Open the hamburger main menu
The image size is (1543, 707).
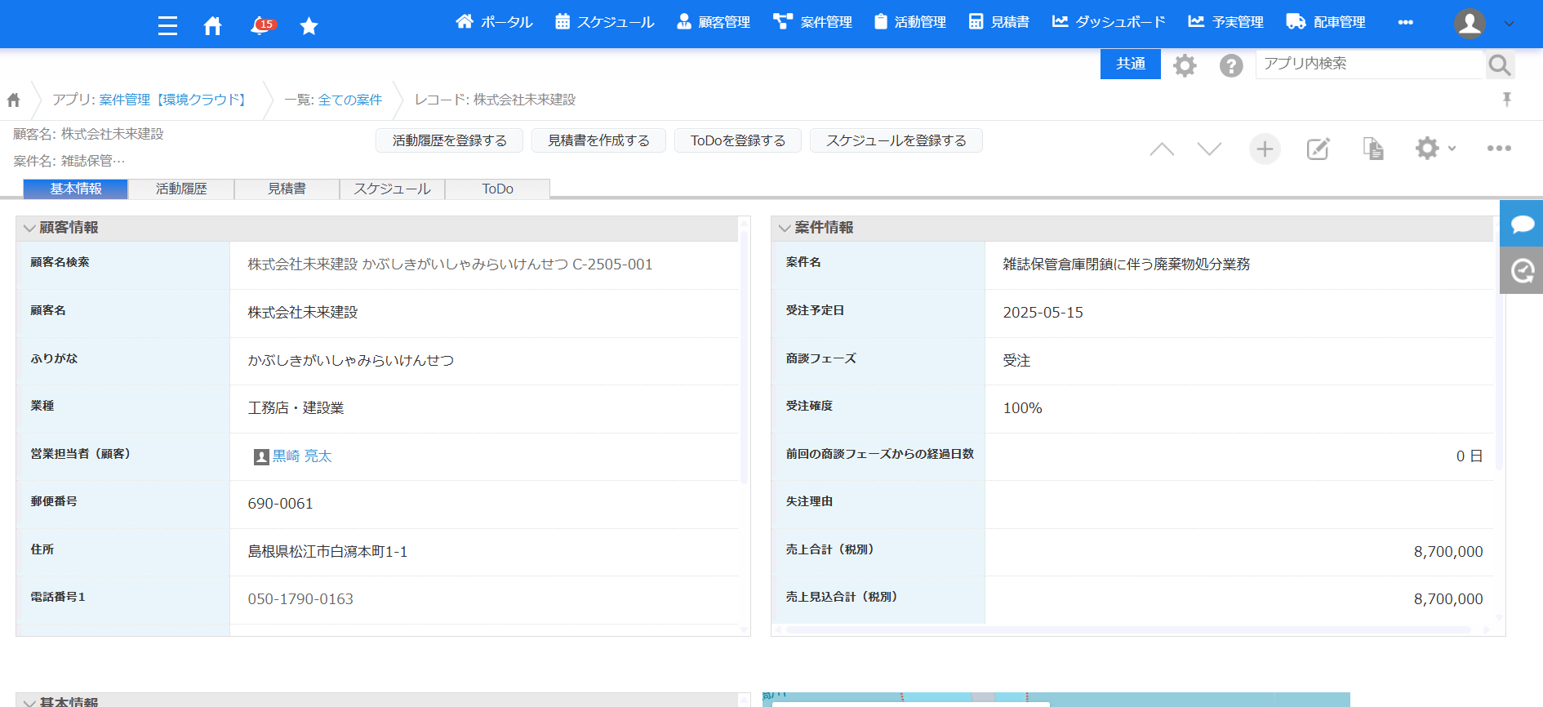point(167,26)
